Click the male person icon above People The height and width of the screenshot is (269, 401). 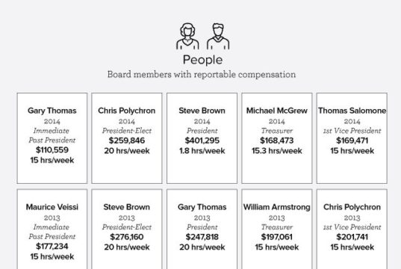[218, 37]
